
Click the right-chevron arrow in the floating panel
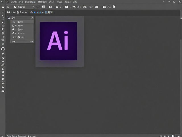pyautogui.click(x=18, y=33)
